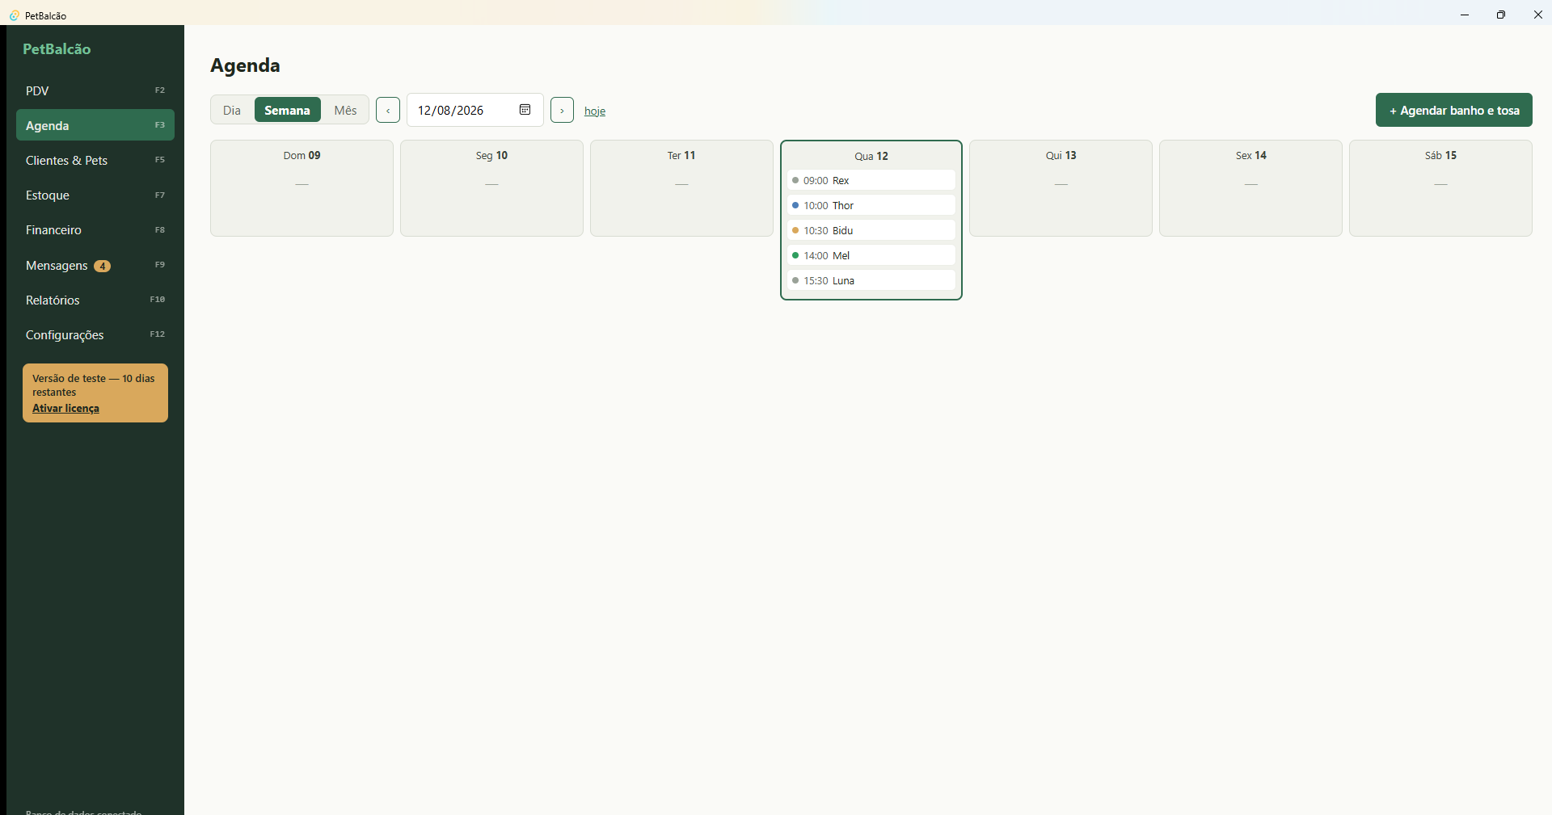Open Financeiro section
The height and width of the screenshot is (815, 1552).
pyautogui.click(x=95, y=229)
